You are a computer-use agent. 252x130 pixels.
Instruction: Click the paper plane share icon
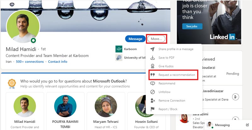coord(152,49)
